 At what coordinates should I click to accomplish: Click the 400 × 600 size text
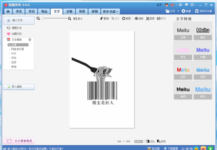pyautogui.click(x=124, y=141)
